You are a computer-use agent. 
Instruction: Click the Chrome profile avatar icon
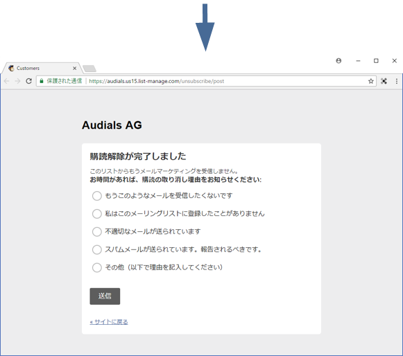point(338,60)
